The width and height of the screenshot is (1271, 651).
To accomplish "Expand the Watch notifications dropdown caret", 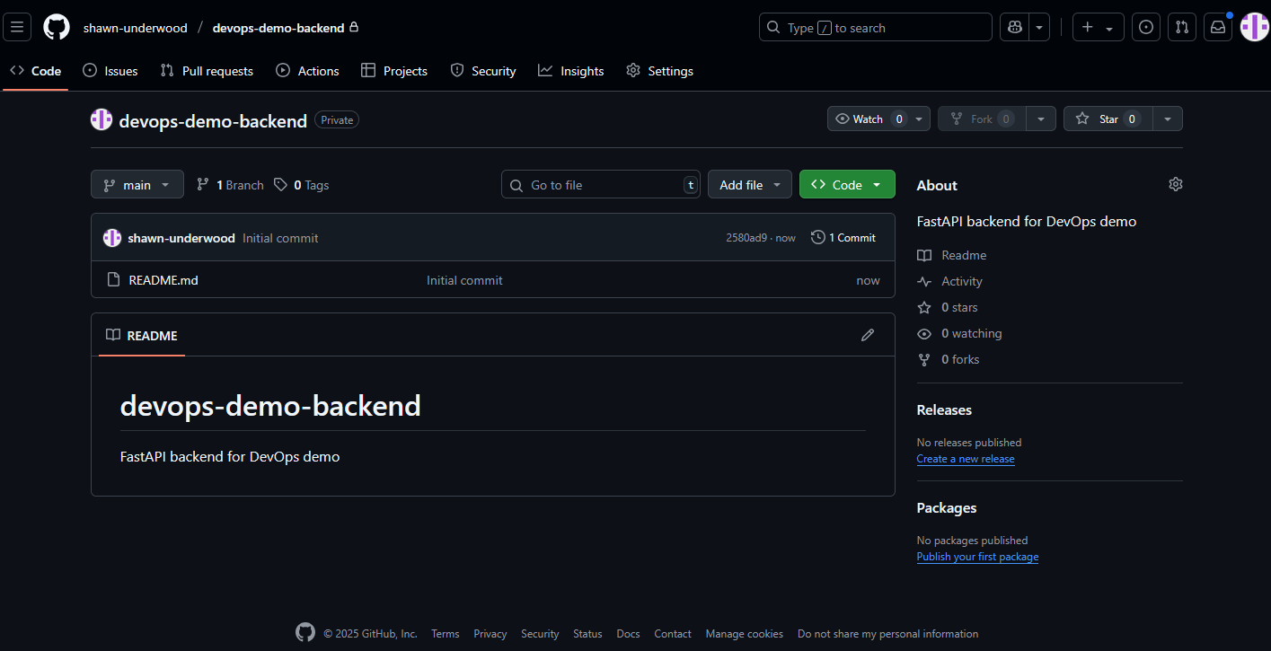I will (x=920, y=119).
